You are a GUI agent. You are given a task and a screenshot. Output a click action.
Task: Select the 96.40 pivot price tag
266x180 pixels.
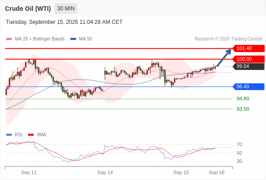[248, 86]
